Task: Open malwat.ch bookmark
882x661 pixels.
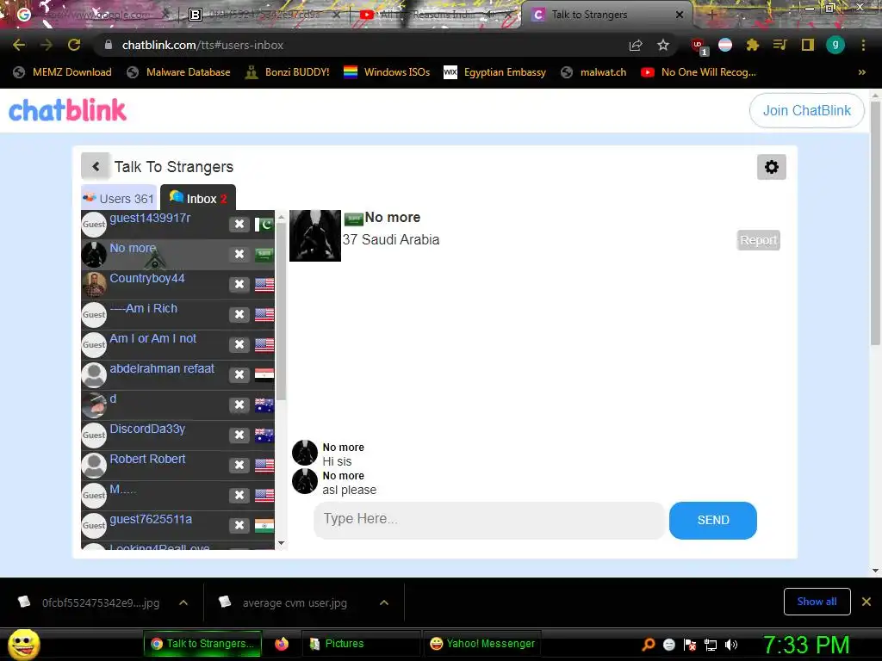Action: 593,72
